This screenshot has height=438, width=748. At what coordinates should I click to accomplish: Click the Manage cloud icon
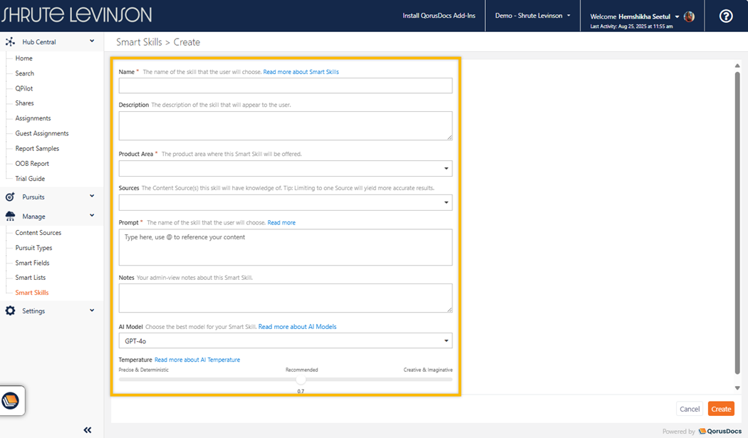(10, 217)
